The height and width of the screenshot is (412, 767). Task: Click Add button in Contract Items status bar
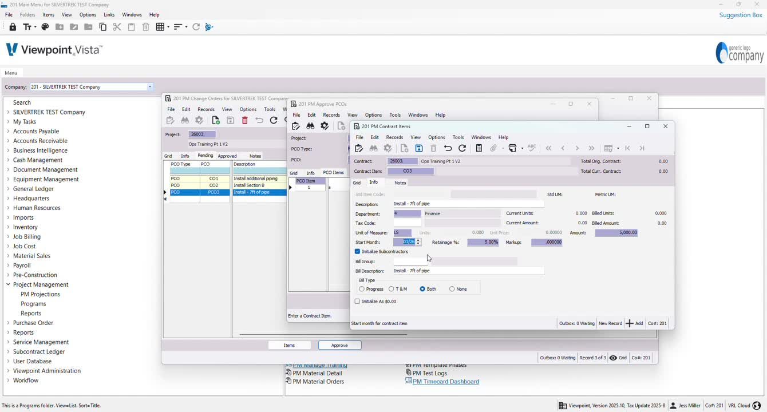click(x=635, y=323)
